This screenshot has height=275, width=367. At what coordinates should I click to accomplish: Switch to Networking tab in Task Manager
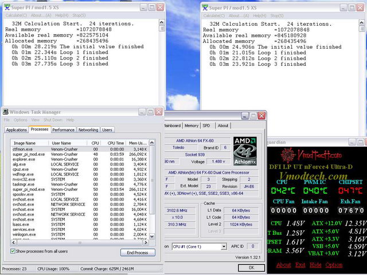tap(88, 130)
